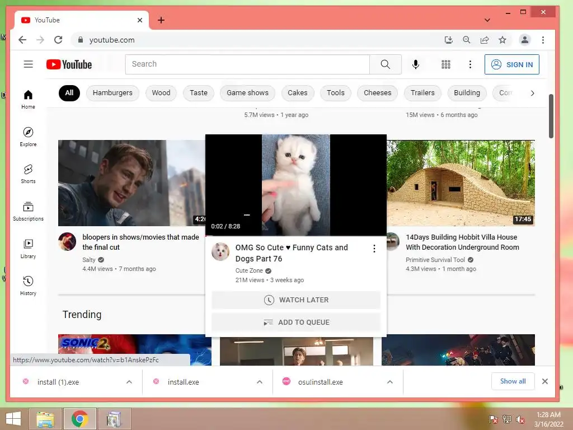573x430 pixels.
Task: Click the search magnifier button
Action: [x=385, y=64]
